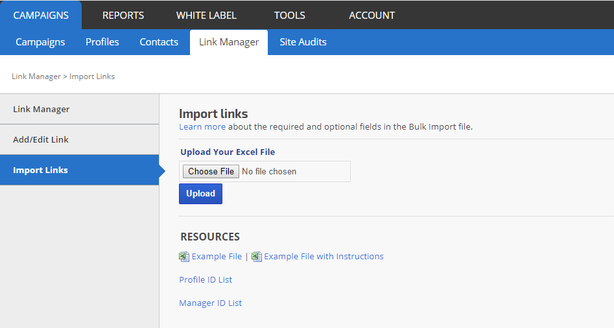The height and width of the screenshot is (328, 614).
Task: Open the Site Audits sub-tab
Action: 303,42
